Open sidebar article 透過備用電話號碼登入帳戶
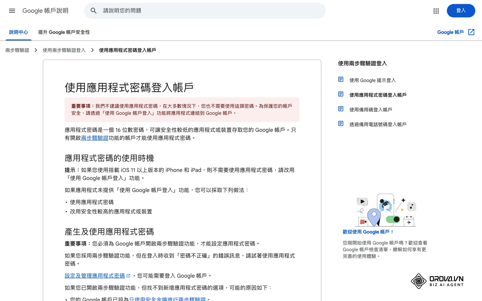This screenshot has height=301, width=482. 378,124
